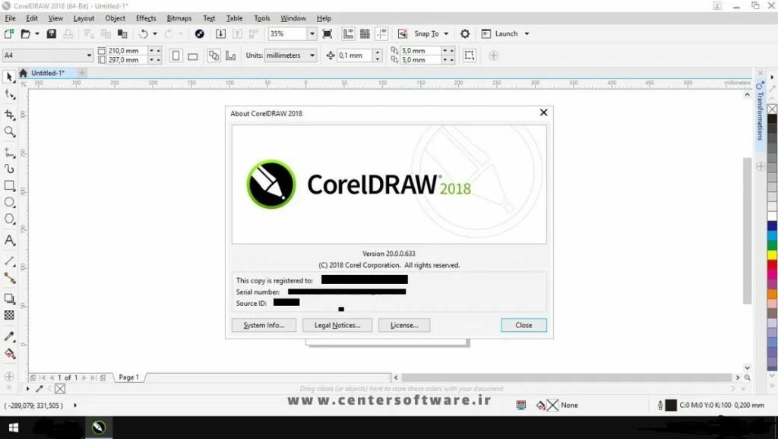Select the Pick tool
Image resolution: width=778 pixels, height=439 pixels.
pos(9,77)
